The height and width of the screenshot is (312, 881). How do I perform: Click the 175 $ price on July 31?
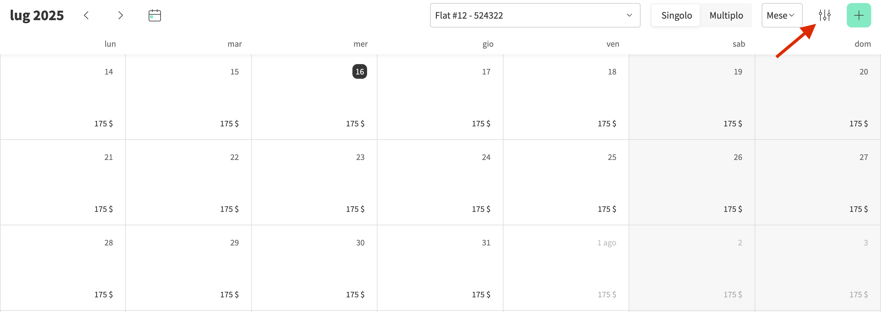(x=481, y=294)
